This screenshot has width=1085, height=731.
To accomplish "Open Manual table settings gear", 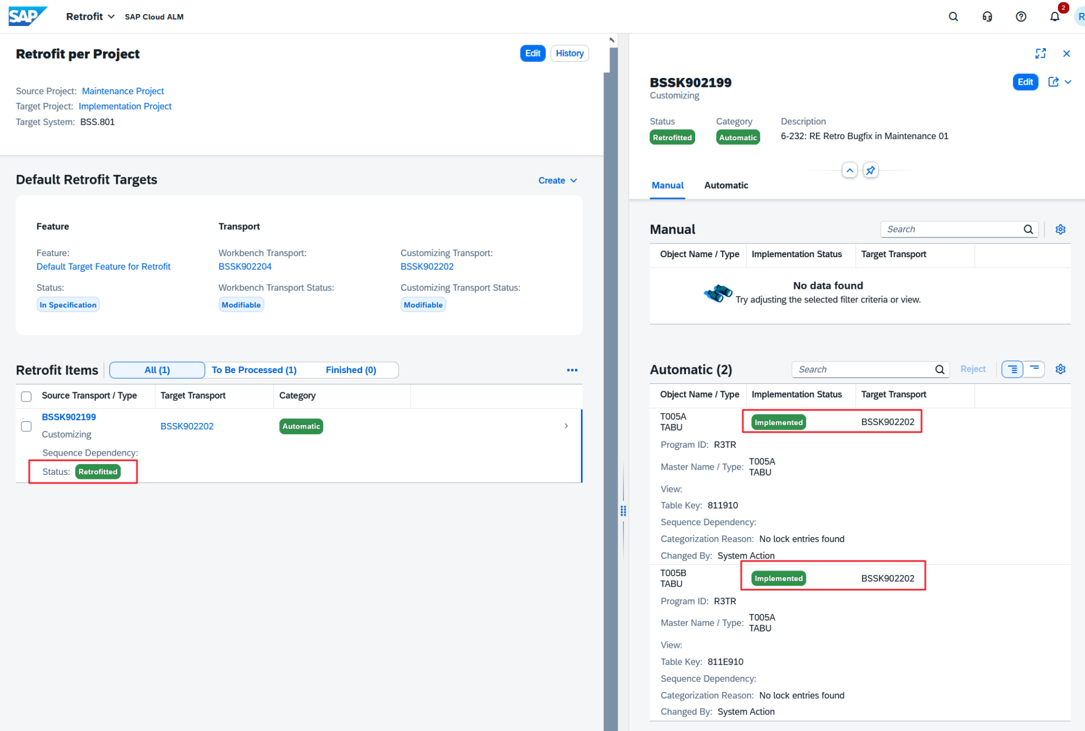I will [1060, 229].
